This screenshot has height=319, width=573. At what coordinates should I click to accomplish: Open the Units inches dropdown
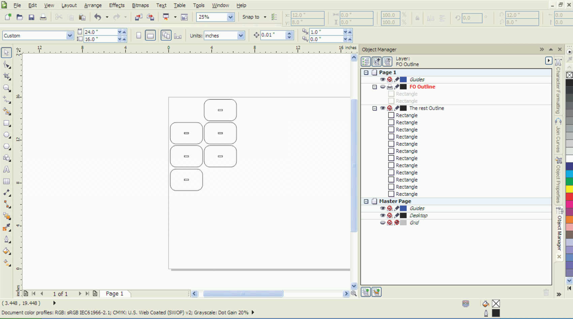(240, 36)
